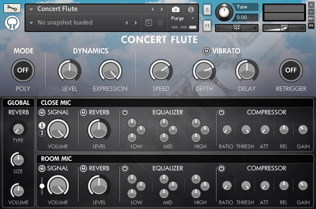The width and height of the screenshot is (316, 209).
Task: Click the Room Mic compressor Rel knob
Action: pos(284,185)
